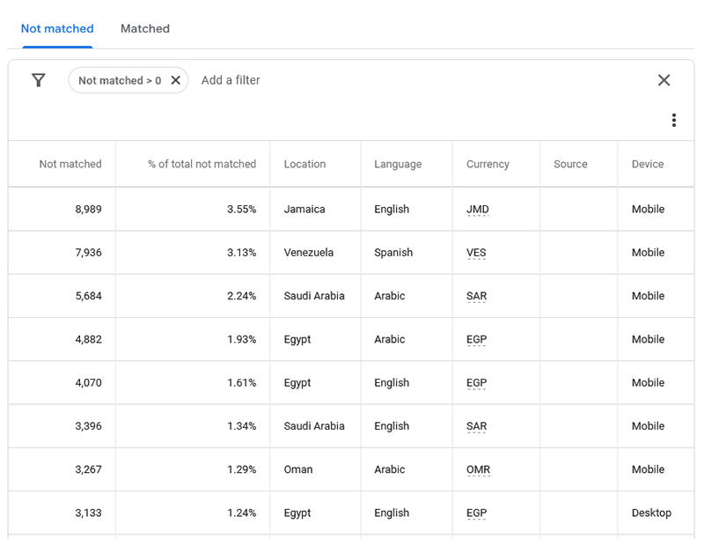Sort by Not matched column header

[70, 164]
